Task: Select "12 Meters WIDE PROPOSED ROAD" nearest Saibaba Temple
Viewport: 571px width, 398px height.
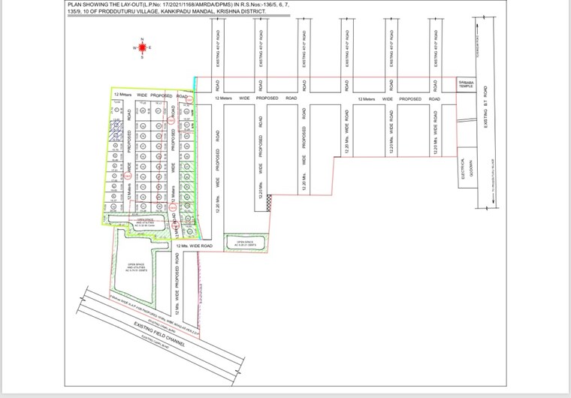Action: pos(399,99)
